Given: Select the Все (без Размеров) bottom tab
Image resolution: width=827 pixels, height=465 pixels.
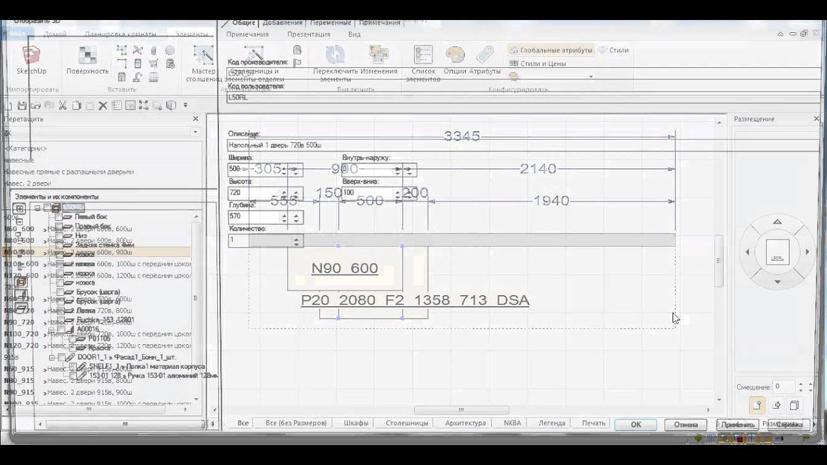Looking at the screenshot, I should 296,423.
